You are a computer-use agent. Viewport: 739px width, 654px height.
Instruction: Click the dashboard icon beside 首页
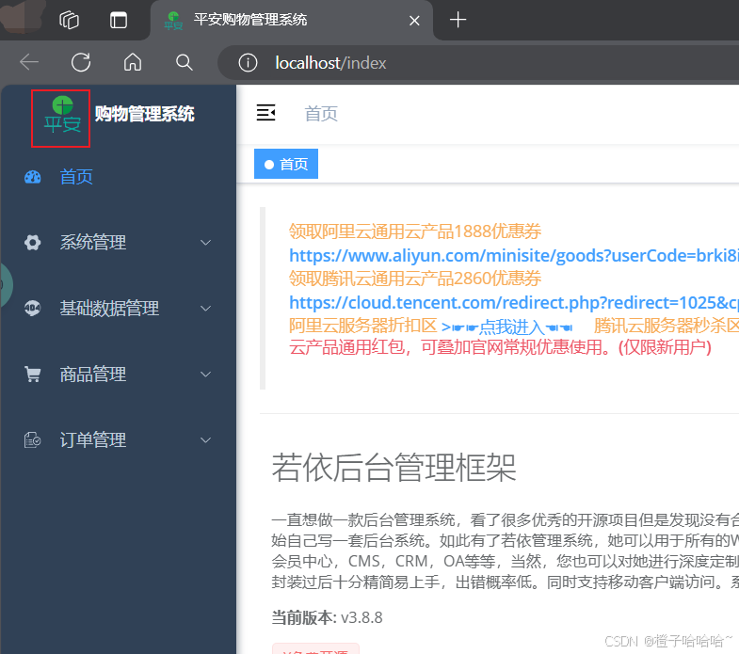33,177
